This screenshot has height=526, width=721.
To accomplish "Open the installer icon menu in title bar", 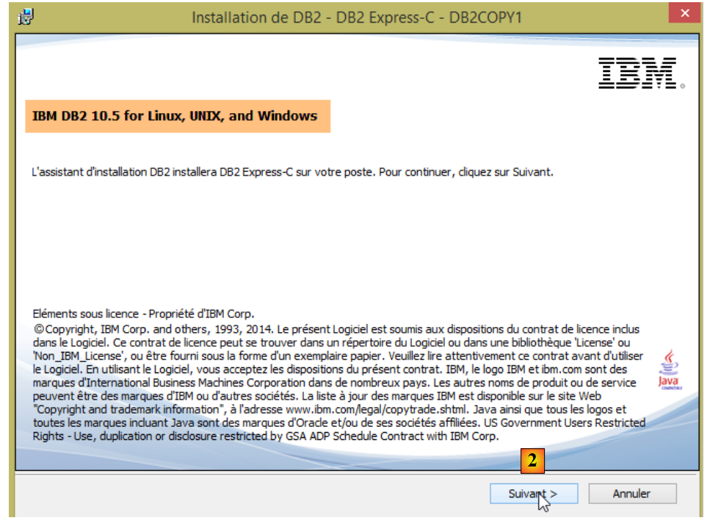I will click(x=26, y=17).
